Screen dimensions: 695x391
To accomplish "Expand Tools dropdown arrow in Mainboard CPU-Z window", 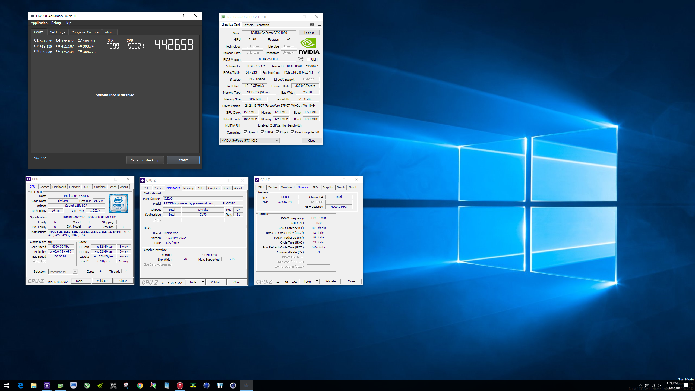I will coord(203,282).
